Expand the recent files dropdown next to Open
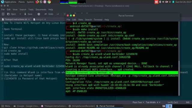This screenshot has height=108, width=192. 20,14
